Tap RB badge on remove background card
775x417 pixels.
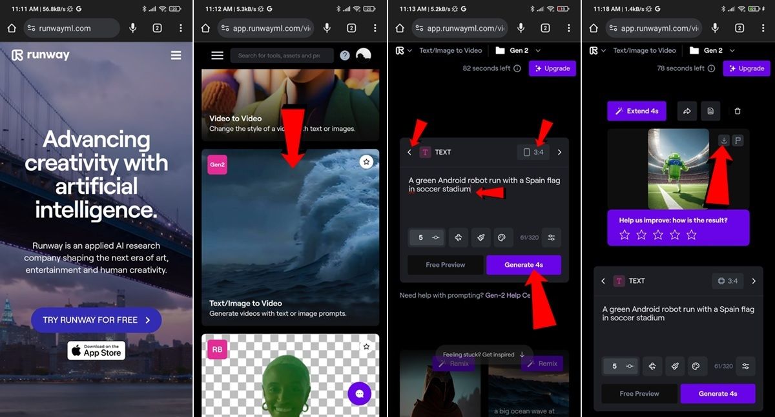click(x=217, y=349)
